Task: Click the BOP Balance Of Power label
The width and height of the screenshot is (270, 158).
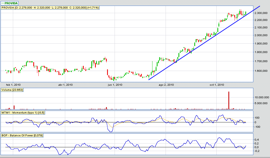Action: (23, 135)
